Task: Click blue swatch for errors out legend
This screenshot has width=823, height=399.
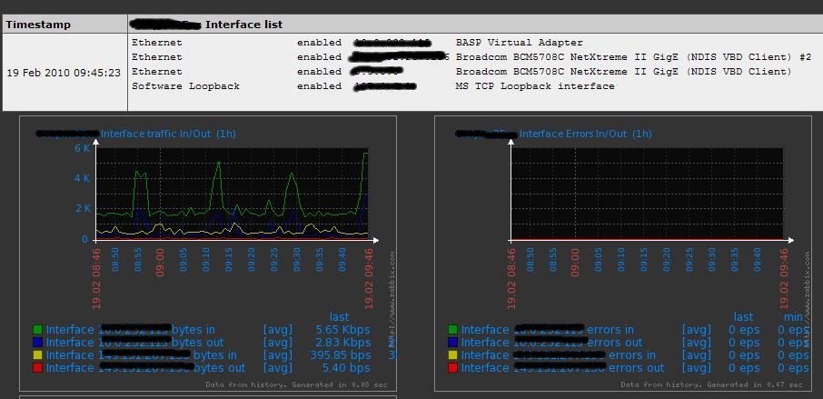Action: pos(452,343)
